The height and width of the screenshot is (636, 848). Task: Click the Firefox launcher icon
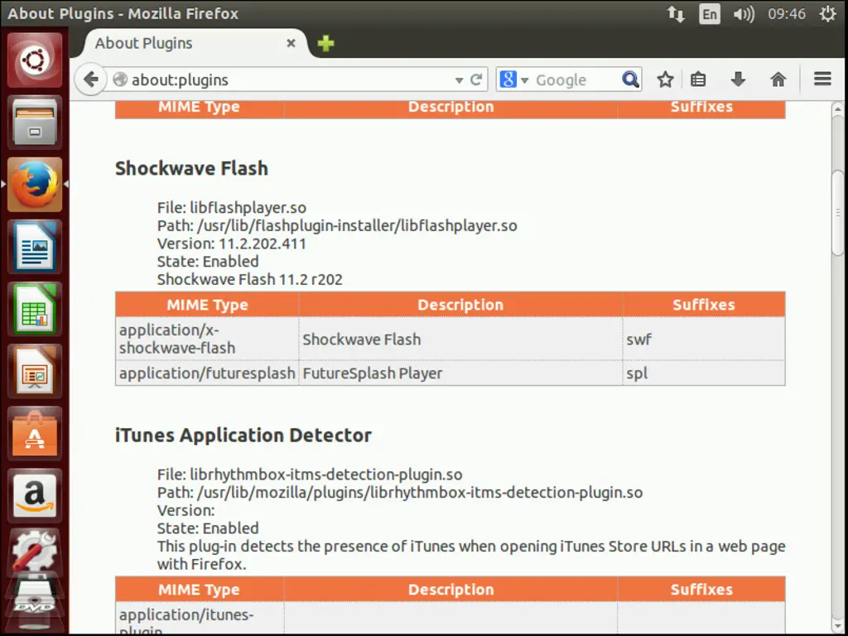click(35, 185)
